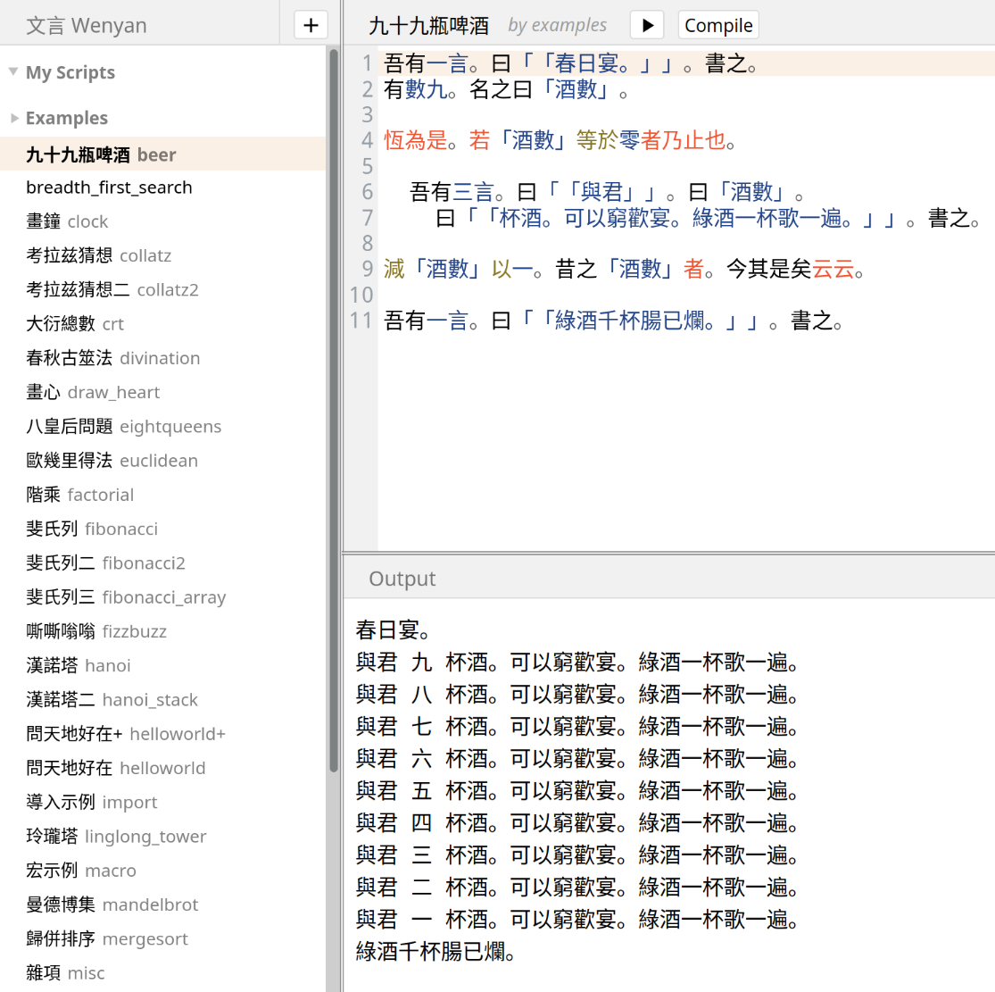Open the breadth_first_search example
This screenshot has width=995, height=992.
pos(109,188)
